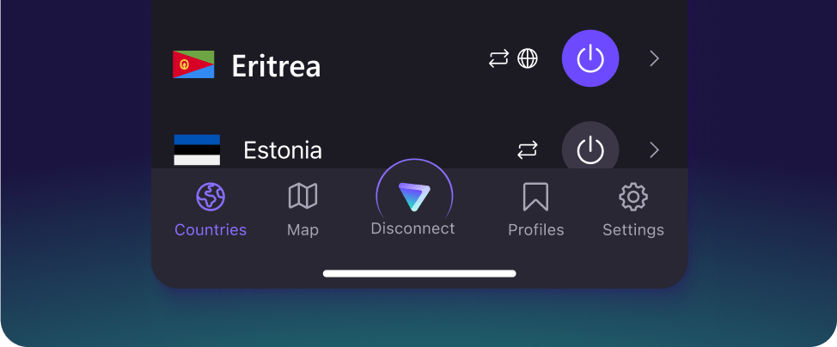
Task: Click the Disconnect text label
Action: 412,228
